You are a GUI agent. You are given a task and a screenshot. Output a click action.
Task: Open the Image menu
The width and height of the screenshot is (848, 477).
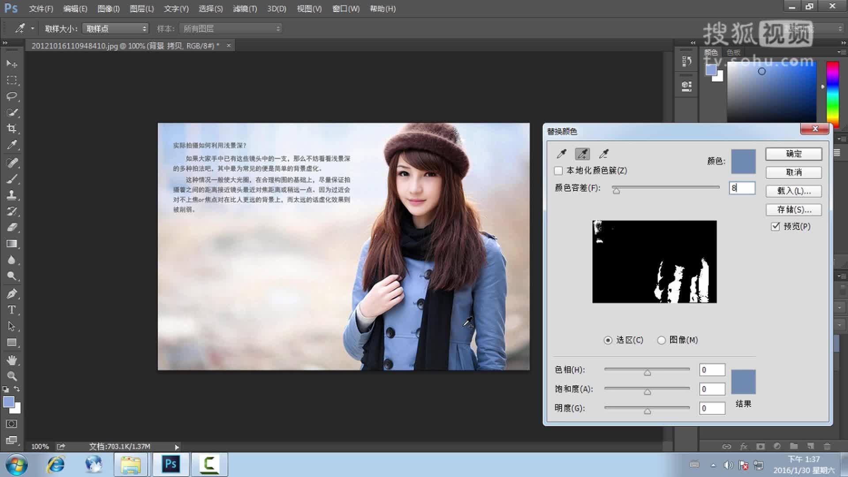tap(108, 9)
